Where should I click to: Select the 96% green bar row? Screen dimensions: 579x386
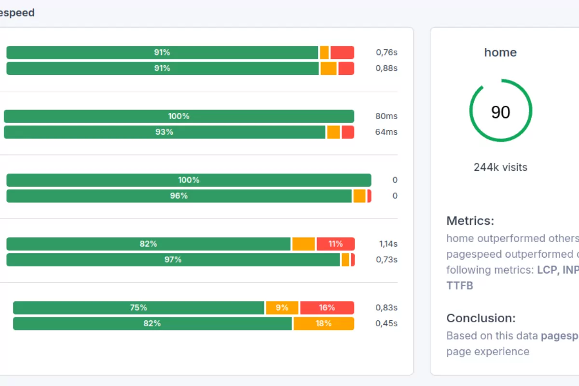point(179,196)
